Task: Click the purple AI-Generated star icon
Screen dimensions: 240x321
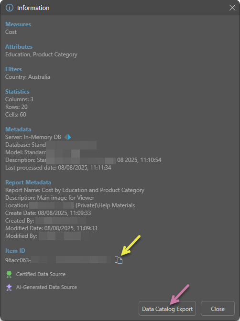Action: 9,288
